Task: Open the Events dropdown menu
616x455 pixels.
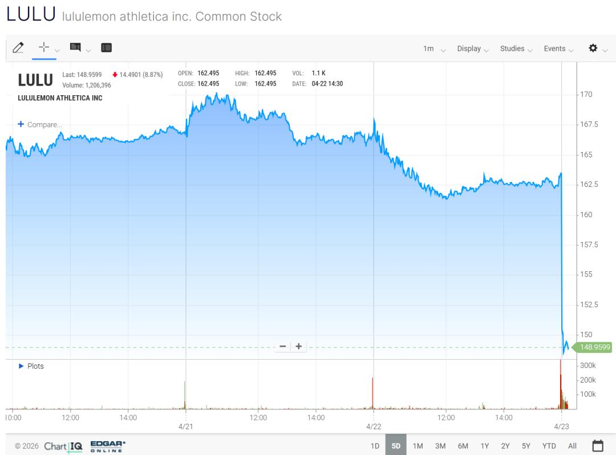Action: (558, 49)
